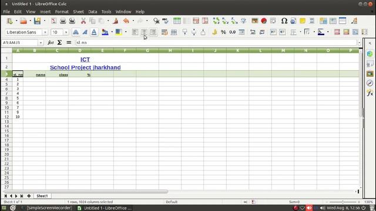This screenshot has width=376, height=211.
Task: Expand Name Box dropdown arrow
Action: pyautogui.click(x=41, y=43)
